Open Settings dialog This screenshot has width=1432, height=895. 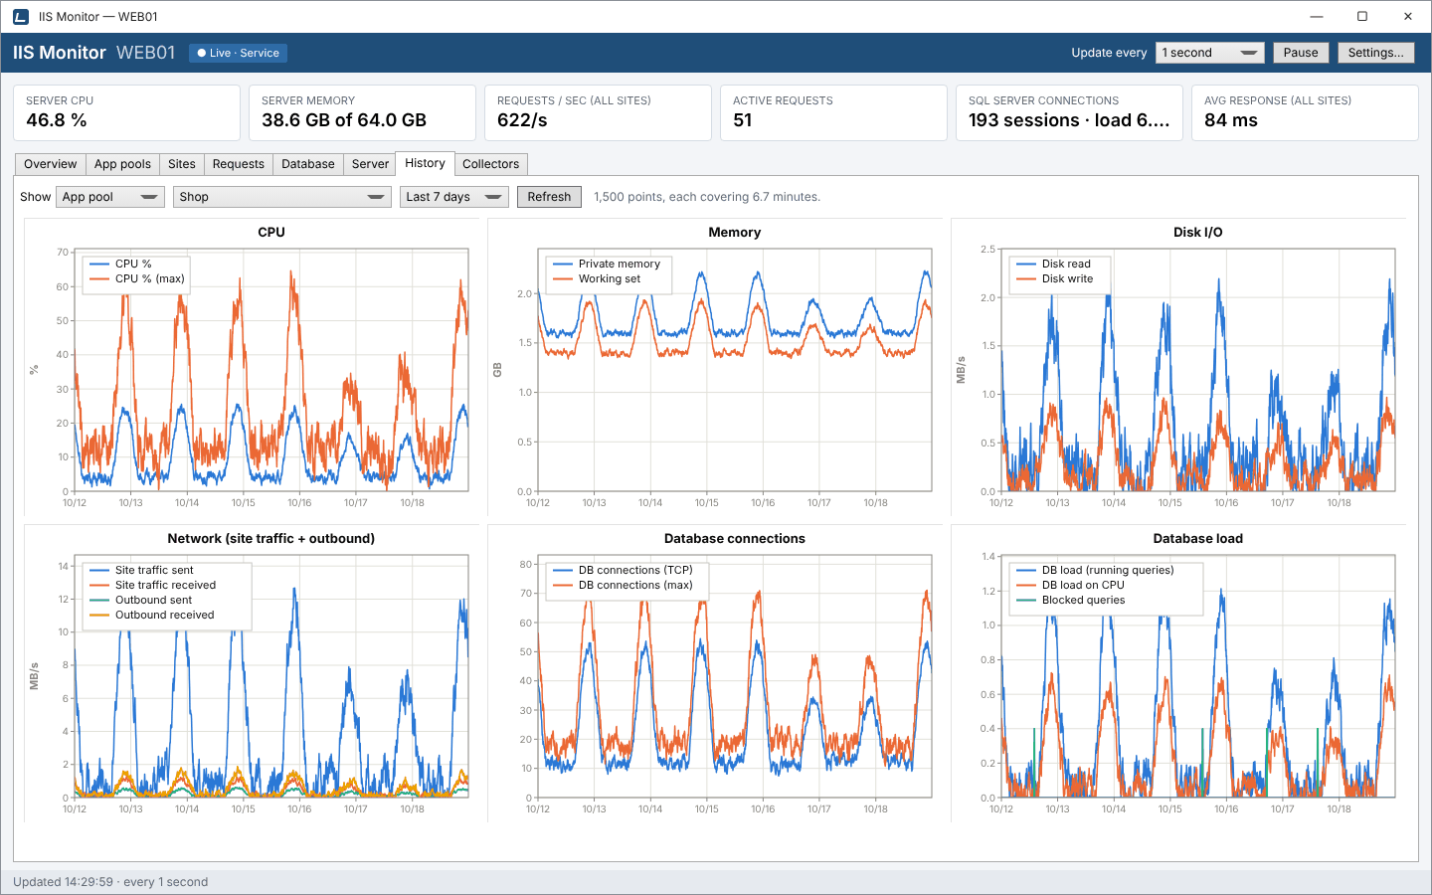click(x=1375, y=53)
